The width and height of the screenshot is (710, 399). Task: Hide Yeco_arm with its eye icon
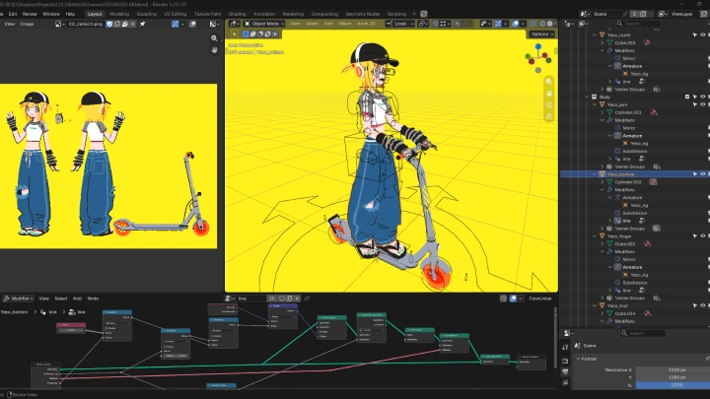(x=703, y=104)
